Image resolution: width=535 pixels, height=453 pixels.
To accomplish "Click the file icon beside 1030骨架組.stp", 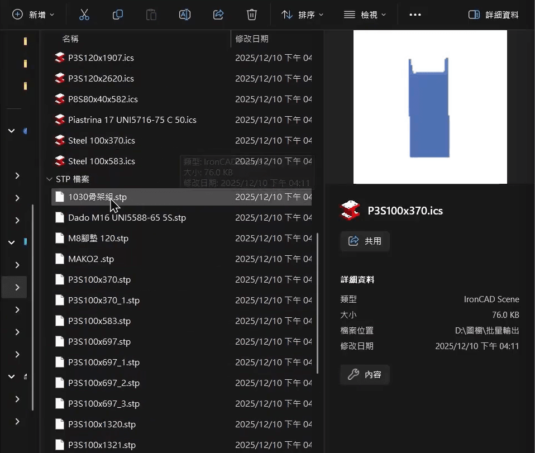I will (59, 197).
